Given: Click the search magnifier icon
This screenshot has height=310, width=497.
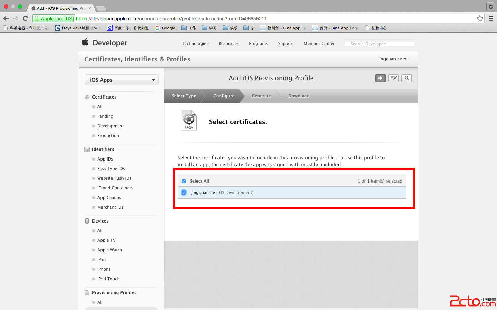Looking at the screenshot, I should point(407,78).
